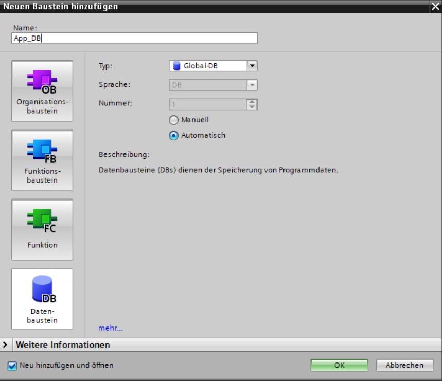Open the Typ dropdown arrow

tap(252, 65)
